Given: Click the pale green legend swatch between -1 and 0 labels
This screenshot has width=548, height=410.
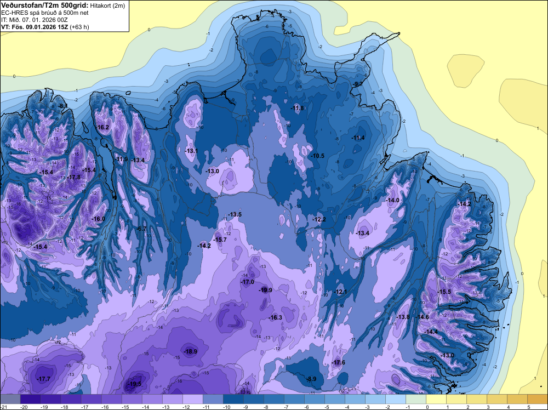Looking at the screenshot, I should pos(416,399).
